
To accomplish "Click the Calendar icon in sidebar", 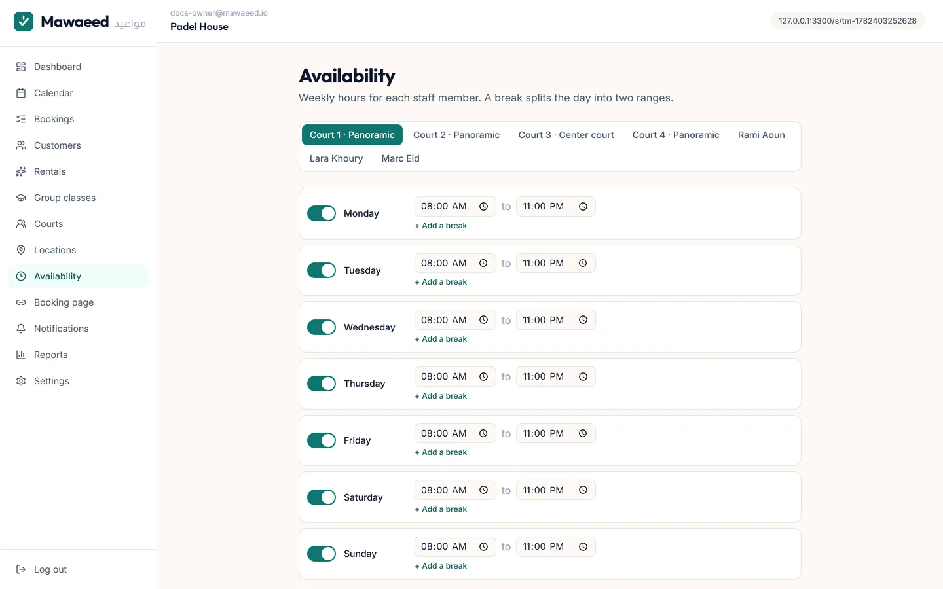I will point(21,93).
